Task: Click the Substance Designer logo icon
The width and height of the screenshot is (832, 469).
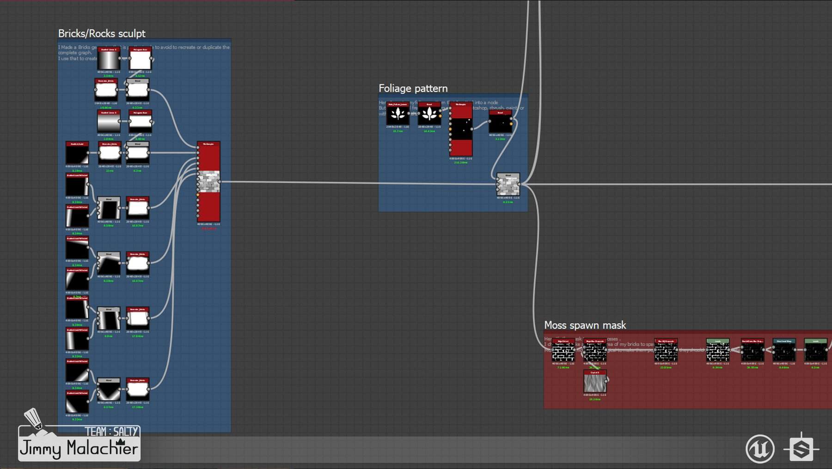Action: (801, 448)
